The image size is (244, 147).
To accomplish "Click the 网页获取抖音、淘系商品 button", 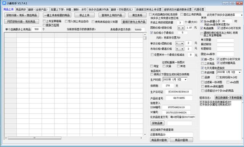I will tap(21, 21).
